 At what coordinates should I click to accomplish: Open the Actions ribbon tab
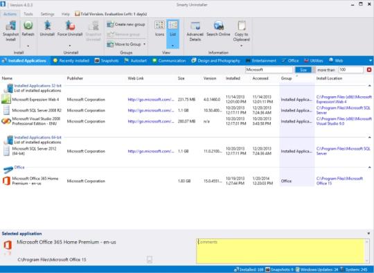click(10, 14)
